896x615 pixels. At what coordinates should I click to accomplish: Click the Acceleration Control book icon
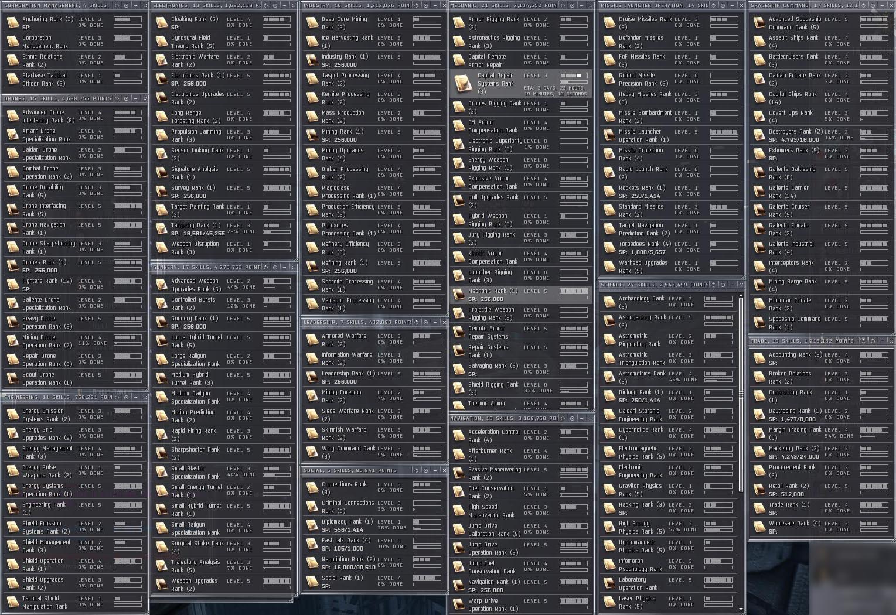pyautogui.click(x=459, y=436)
